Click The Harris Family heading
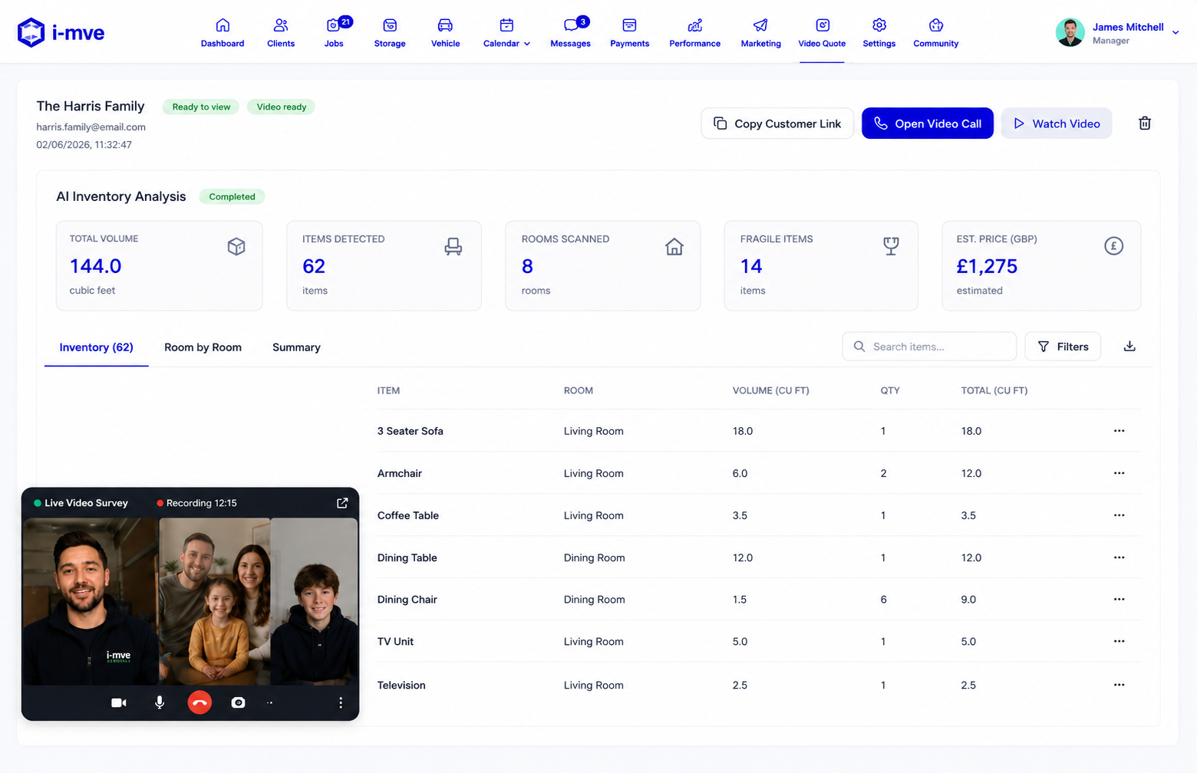 (91, 106)
